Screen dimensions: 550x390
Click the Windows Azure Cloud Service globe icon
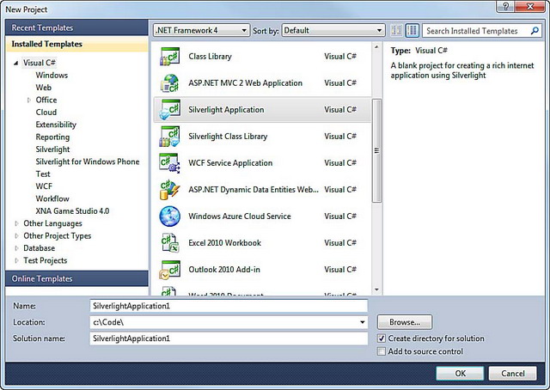(170, 216)
